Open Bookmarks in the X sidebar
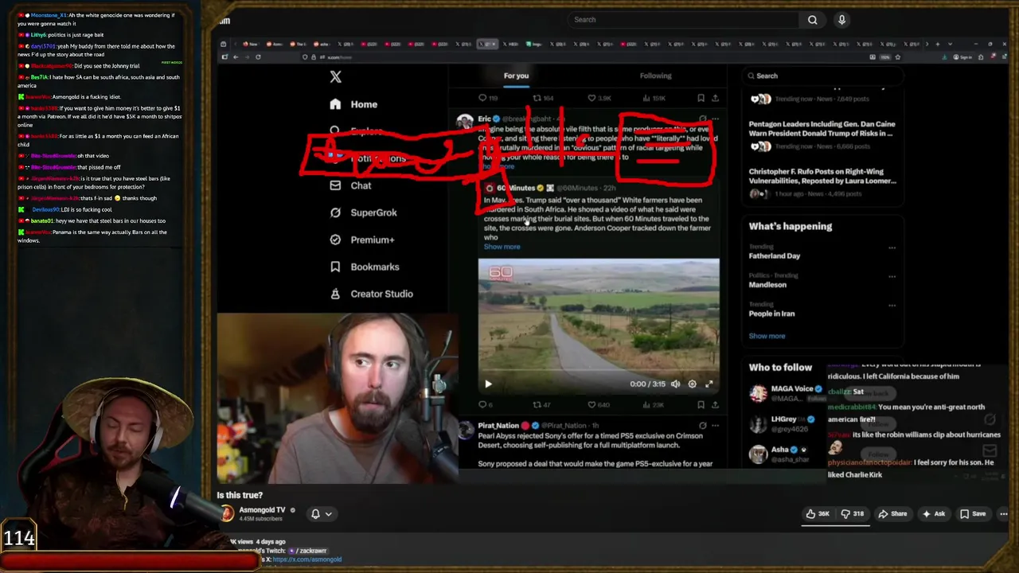The width and height of the screenshot is (1019, 573). point(364,267)
